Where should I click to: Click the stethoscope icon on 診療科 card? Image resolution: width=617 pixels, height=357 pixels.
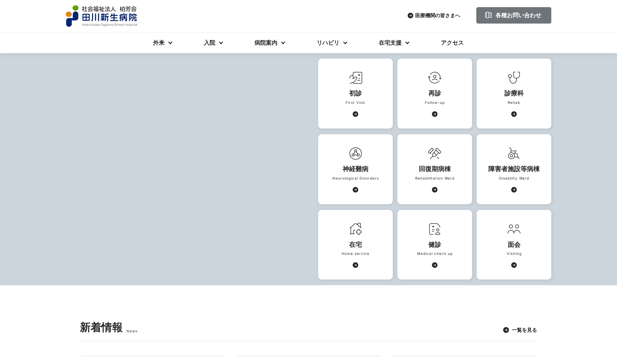[x=514, y=77]
